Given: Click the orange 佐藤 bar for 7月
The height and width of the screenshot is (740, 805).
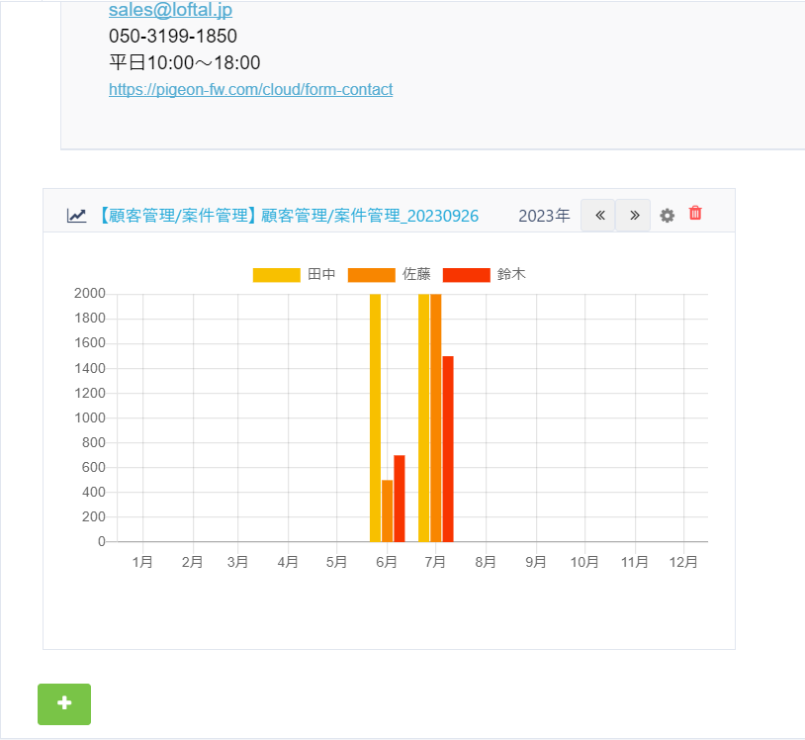Looking at the screenshot, I should 436,417.
